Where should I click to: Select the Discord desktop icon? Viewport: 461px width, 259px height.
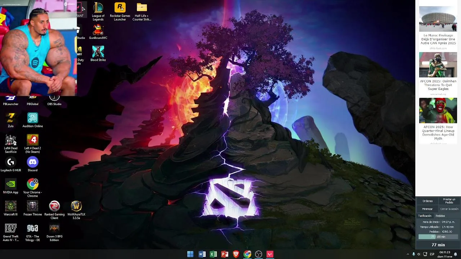point(32,164)
